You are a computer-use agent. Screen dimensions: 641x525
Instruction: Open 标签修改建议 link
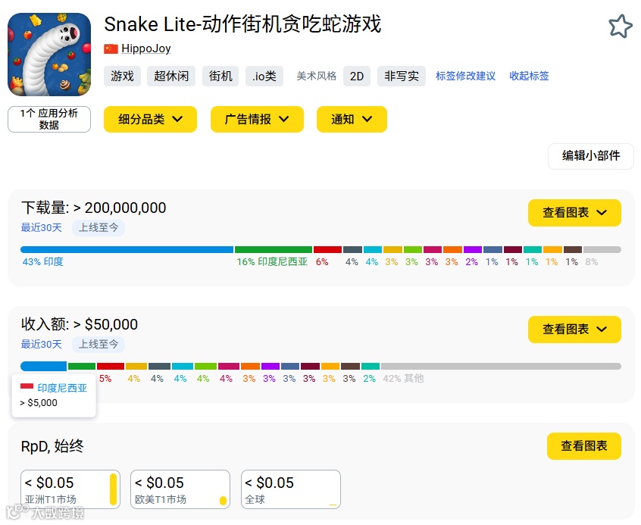tap(465, 76)
